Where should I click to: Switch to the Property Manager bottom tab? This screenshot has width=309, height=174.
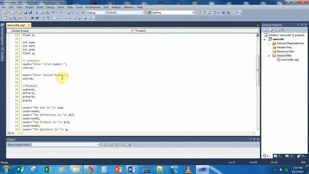click(x=302, y=156)
